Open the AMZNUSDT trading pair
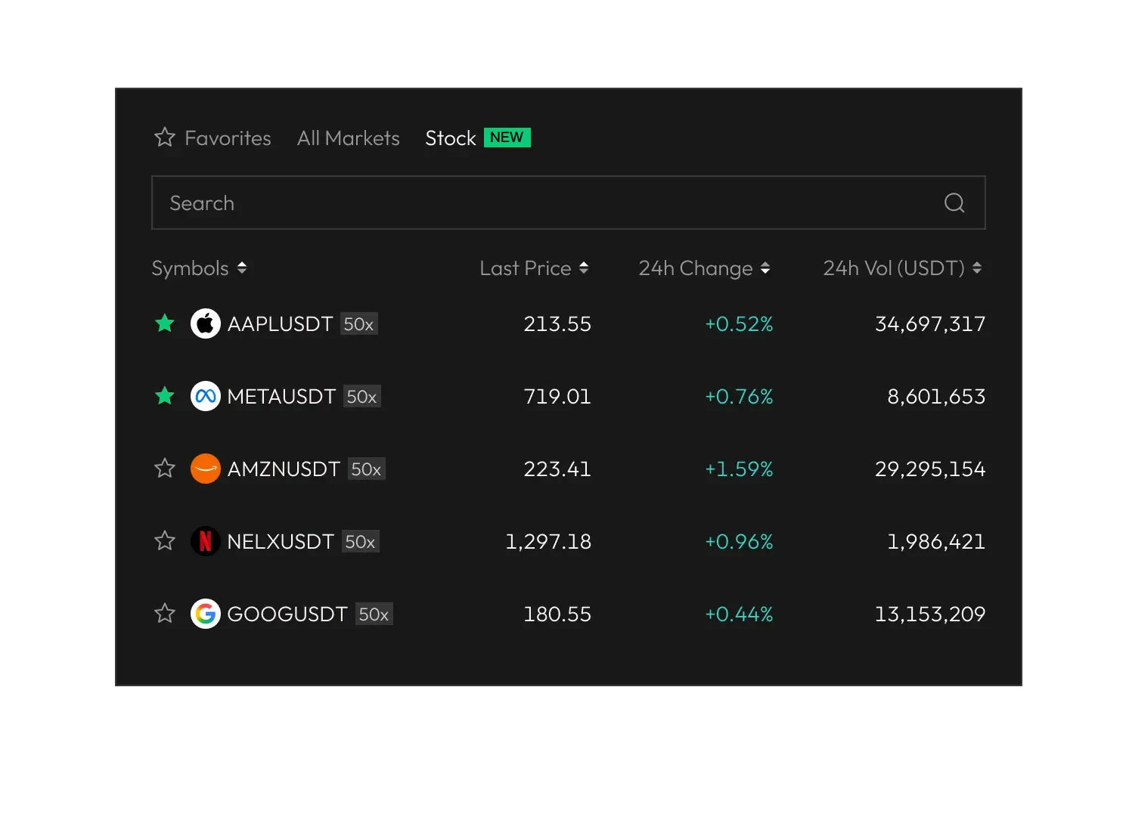 click(x=284, y=469)
